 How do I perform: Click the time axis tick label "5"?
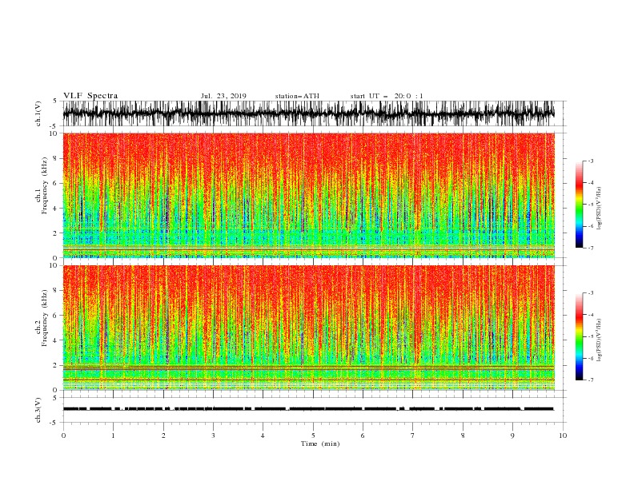(x=313, y=435)
